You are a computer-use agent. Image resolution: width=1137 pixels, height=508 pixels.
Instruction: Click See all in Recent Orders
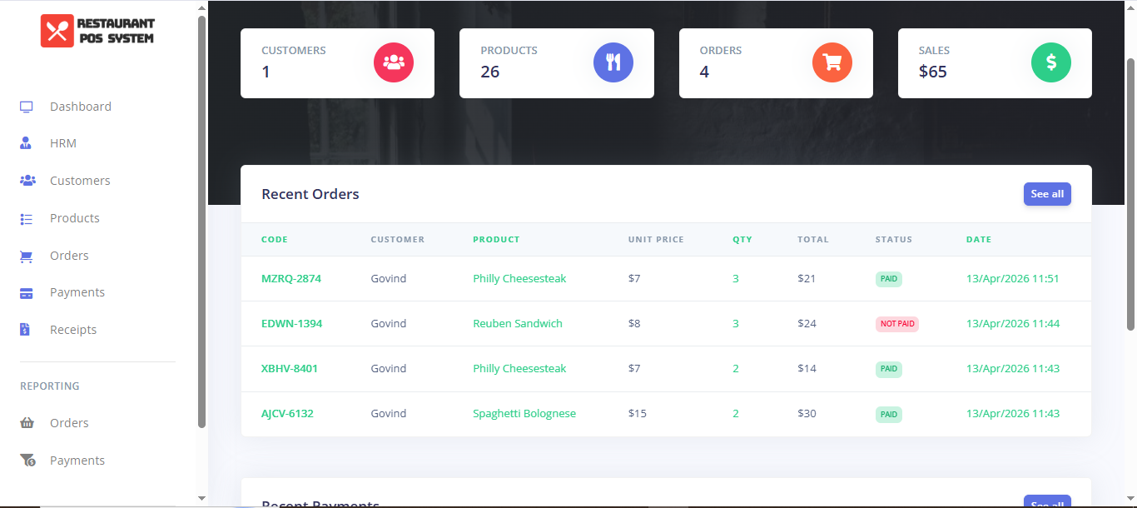(x=1047, y=194)
